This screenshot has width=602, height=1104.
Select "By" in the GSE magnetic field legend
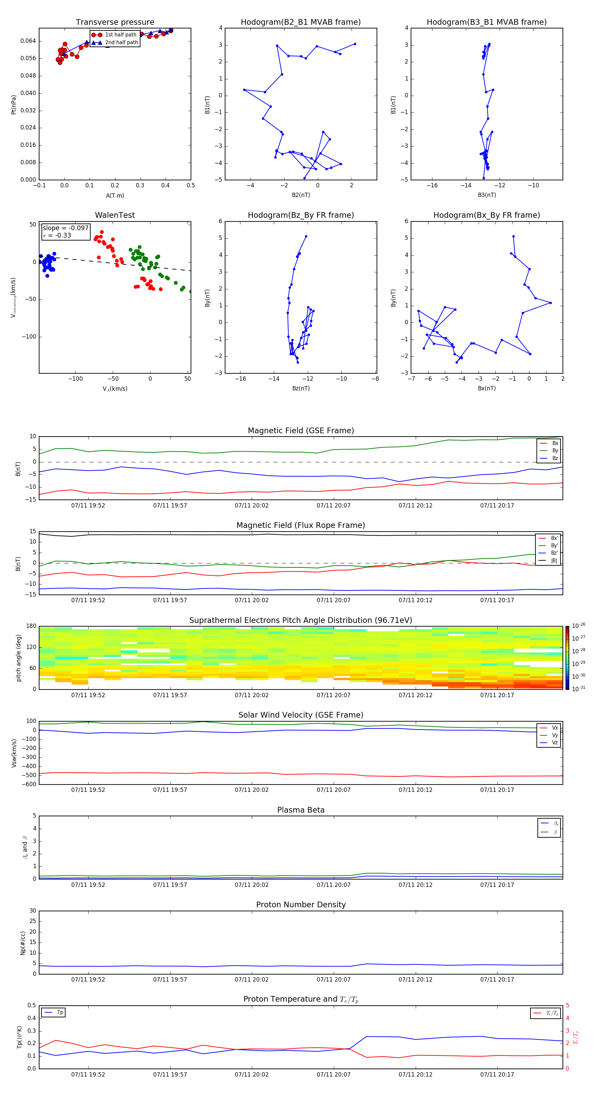549,451
